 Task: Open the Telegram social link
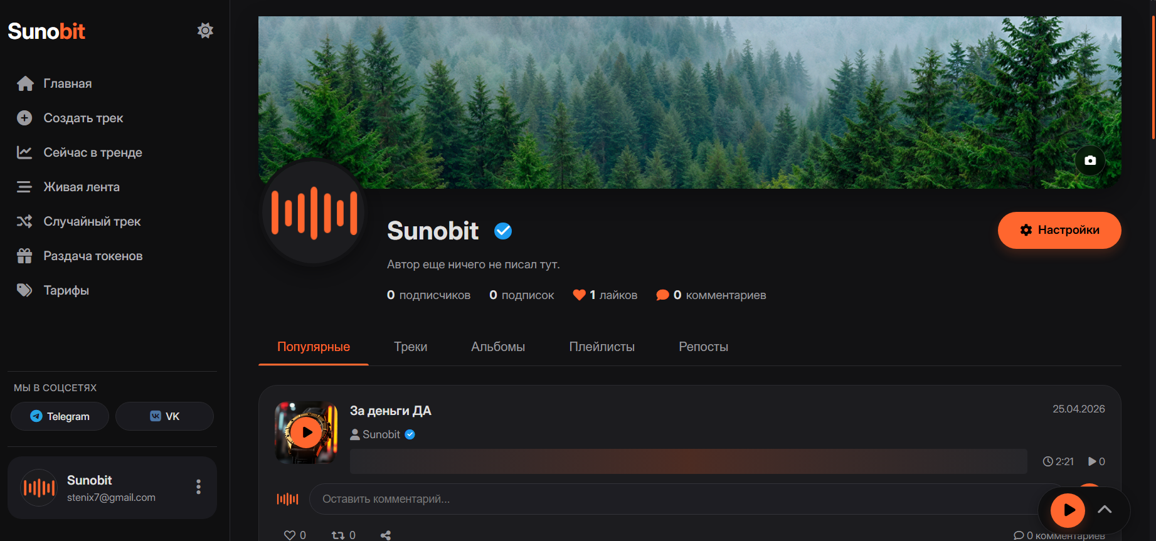[60, 416]
